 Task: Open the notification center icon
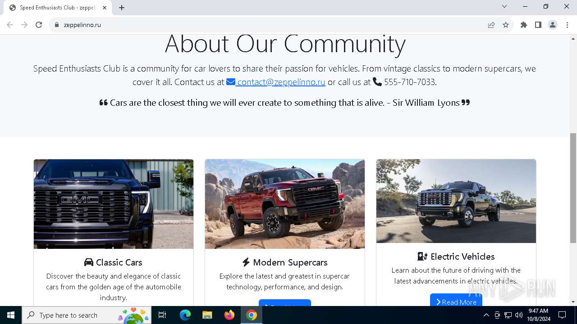562,315
